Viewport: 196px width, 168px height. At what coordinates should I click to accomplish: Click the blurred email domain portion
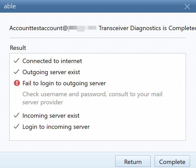[82, 28]
